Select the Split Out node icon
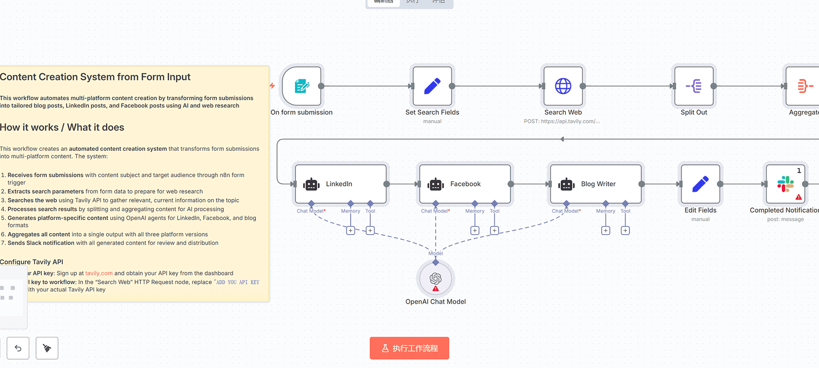This screenshot has height=368, width=819. pos(694,87)
